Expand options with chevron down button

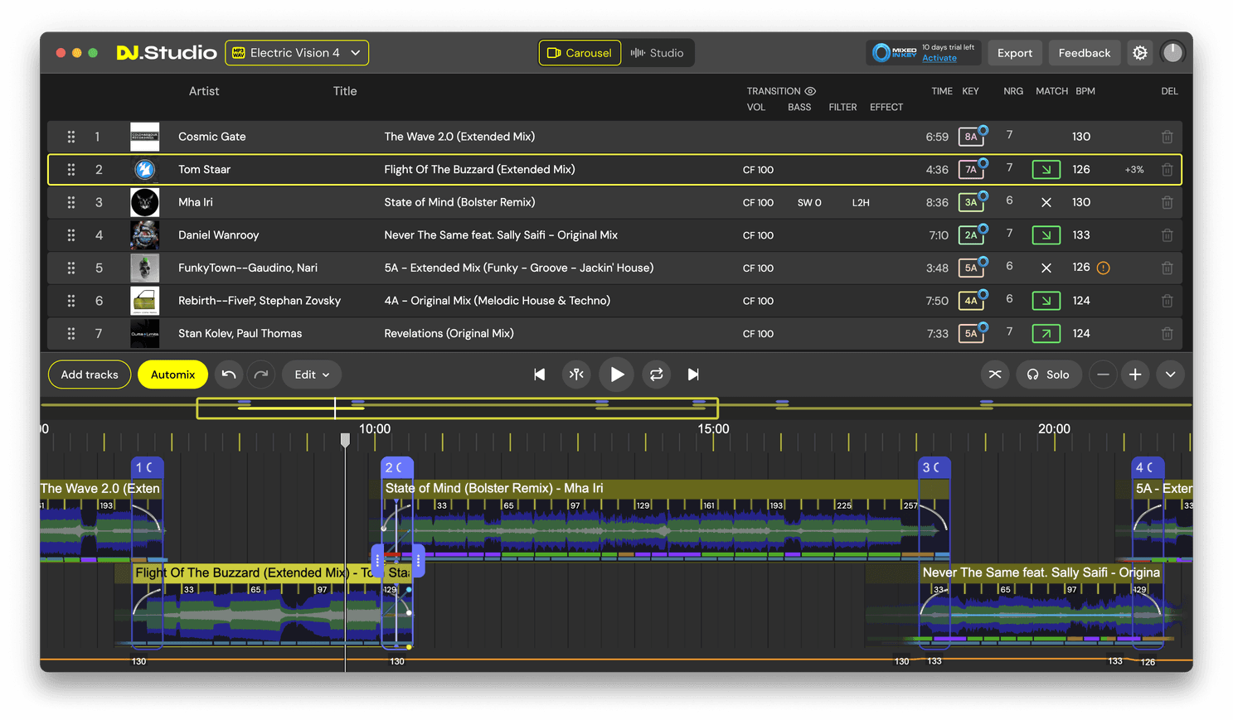pyautogui.click(x=1170, y=374)
